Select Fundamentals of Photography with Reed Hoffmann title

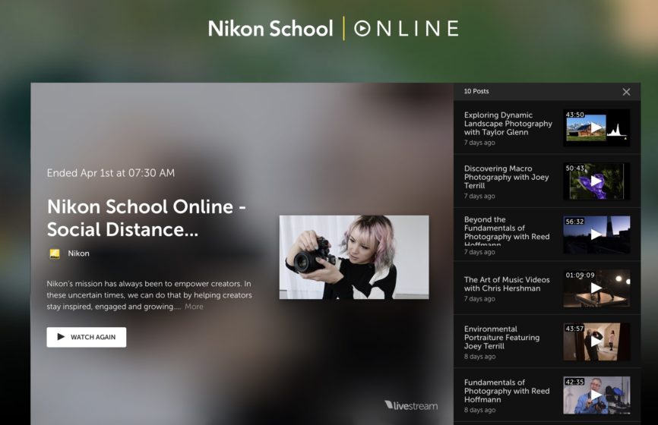point(506,391)
